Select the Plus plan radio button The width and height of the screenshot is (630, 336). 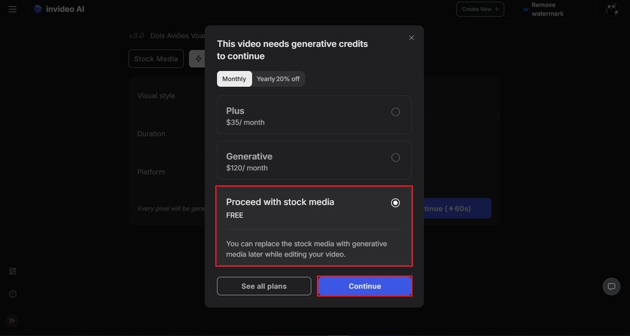[396, 112]
